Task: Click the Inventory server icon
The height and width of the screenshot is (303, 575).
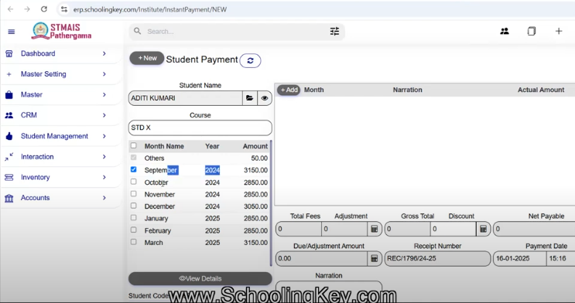Action: pyautogui.click(x=9, y=177)
